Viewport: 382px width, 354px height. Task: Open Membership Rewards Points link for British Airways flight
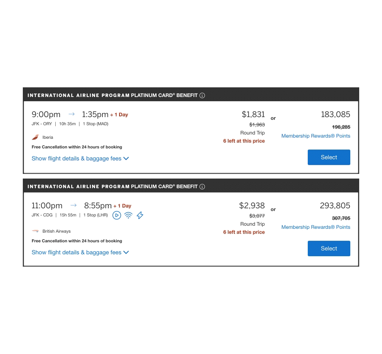coord(315,227)
